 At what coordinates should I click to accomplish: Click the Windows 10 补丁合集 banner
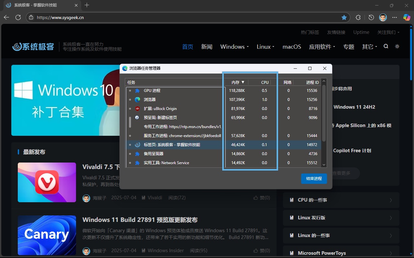pyautogui.click(x=65, y=100)
